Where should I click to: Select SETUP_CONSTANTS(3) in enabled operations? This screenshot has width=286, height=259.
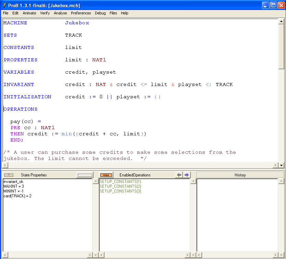[x=120, y=191]
